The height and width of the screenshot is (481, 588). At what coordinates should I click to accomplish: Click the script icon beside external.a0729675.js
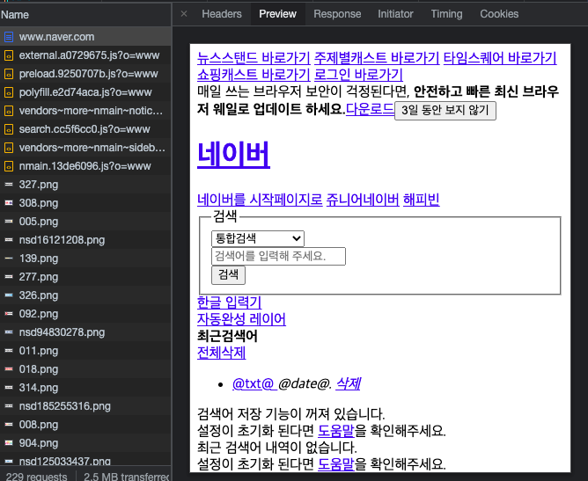click(x=9, y=55)
